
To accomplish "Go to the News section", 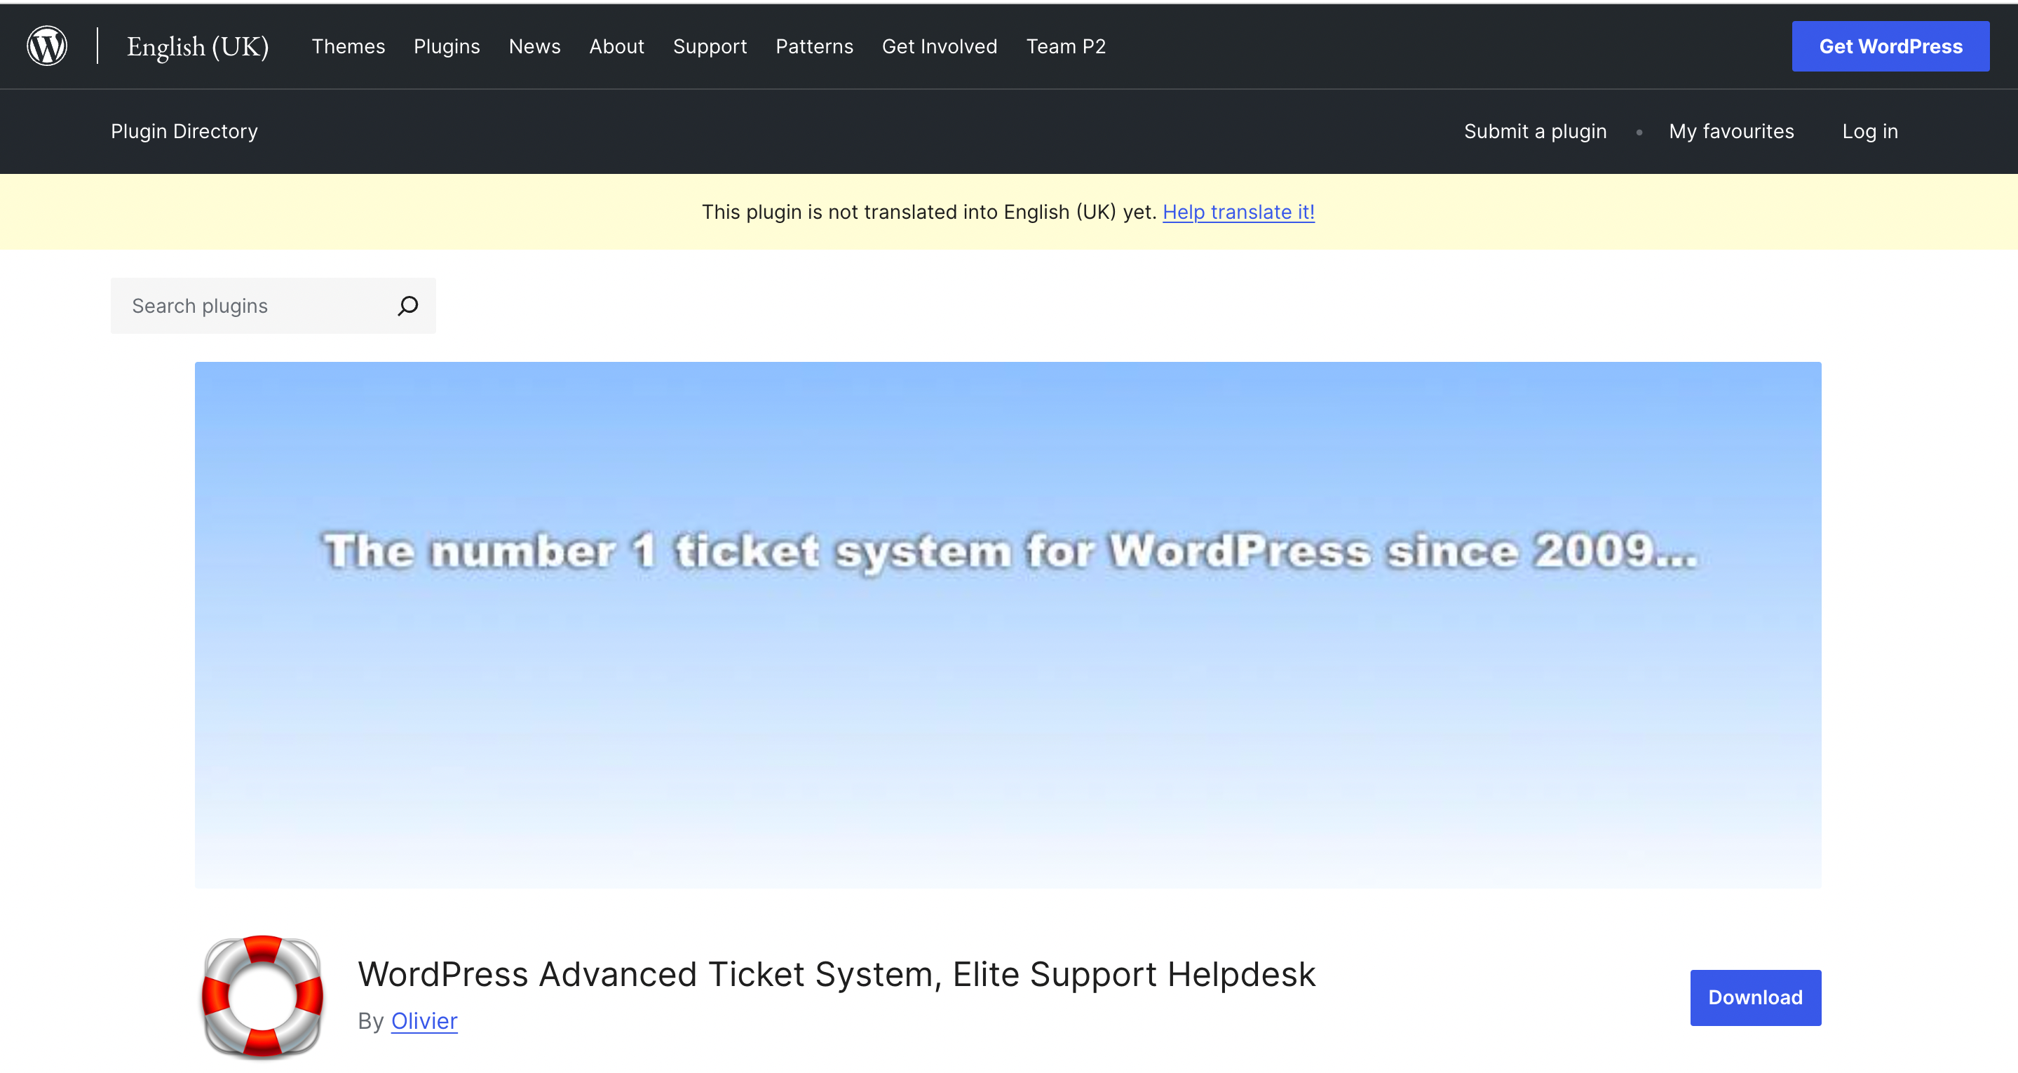I will click(534, 46).
